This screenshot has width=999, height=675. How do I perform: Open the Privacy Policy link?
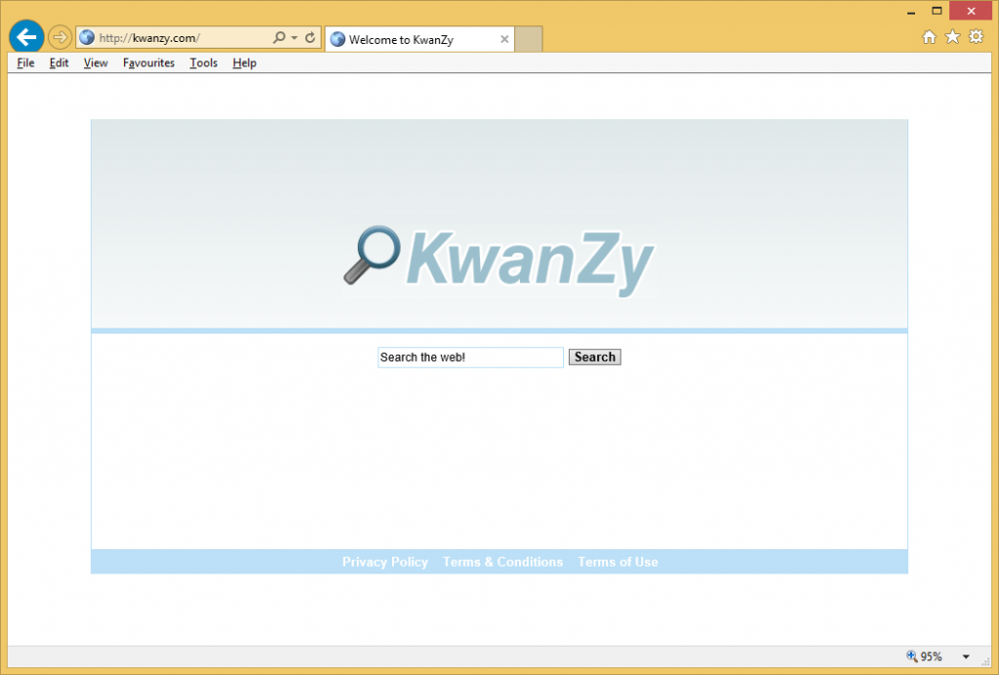pyautogui.click(x=384, y=562)
